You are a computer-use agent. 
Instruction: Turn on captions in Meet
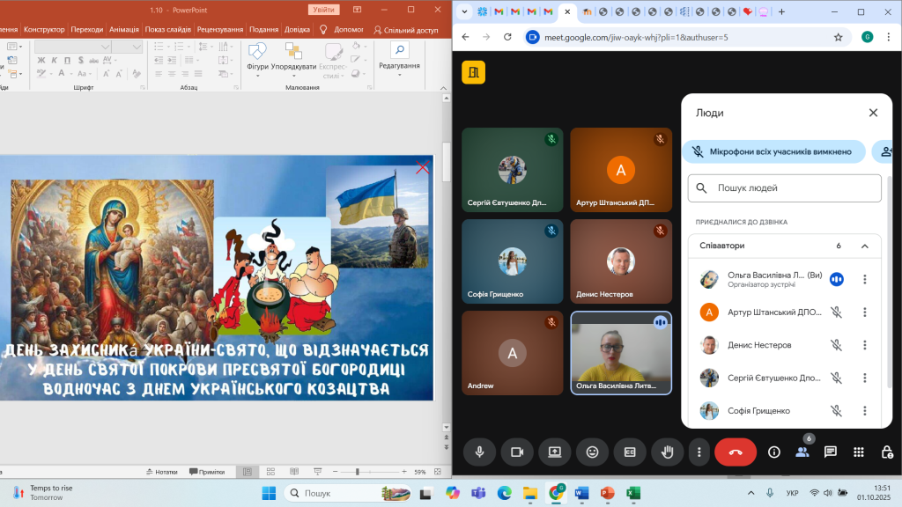(x=630, y=452)
